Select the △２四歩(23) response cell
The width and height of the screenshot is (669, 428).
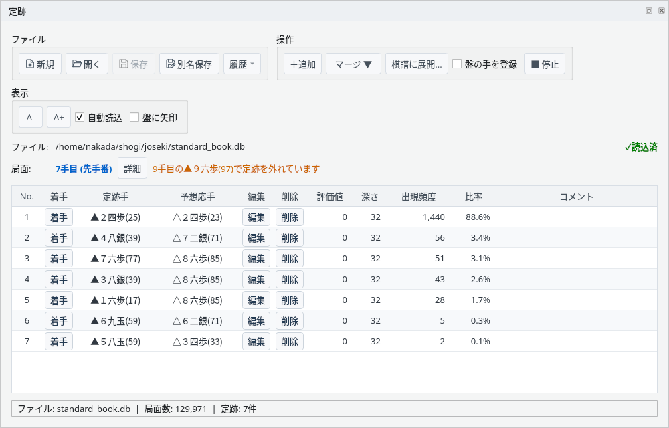pos(197,217)
